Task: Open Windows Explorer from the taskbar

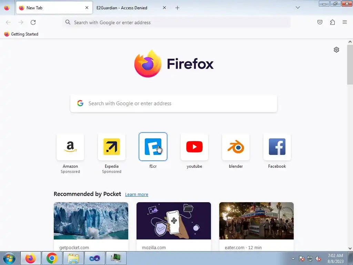Action: [x=73, y=258]
